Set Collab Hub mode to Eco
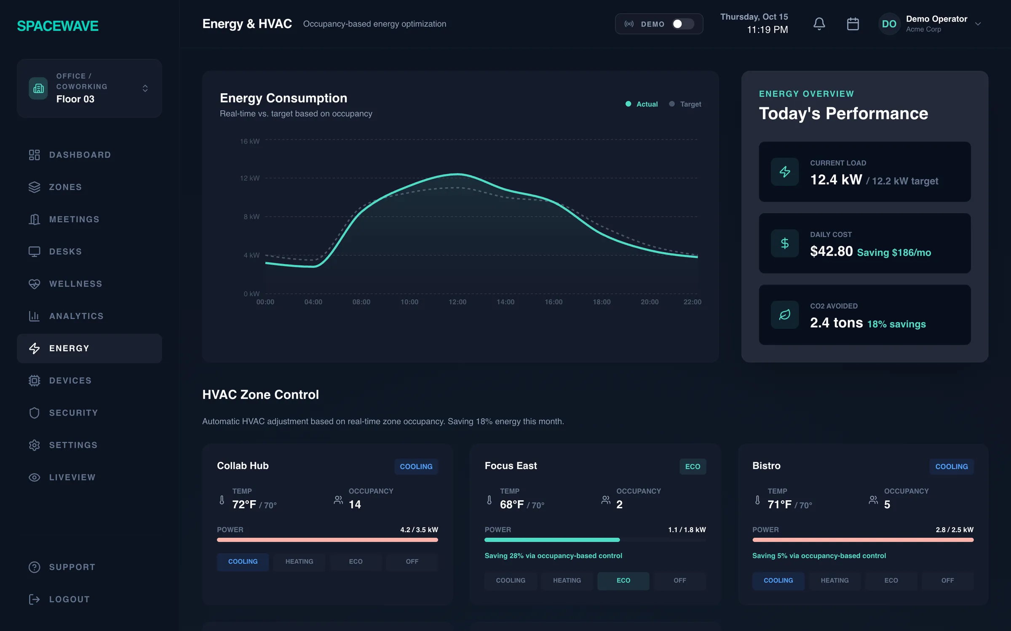 click(356, 562)
